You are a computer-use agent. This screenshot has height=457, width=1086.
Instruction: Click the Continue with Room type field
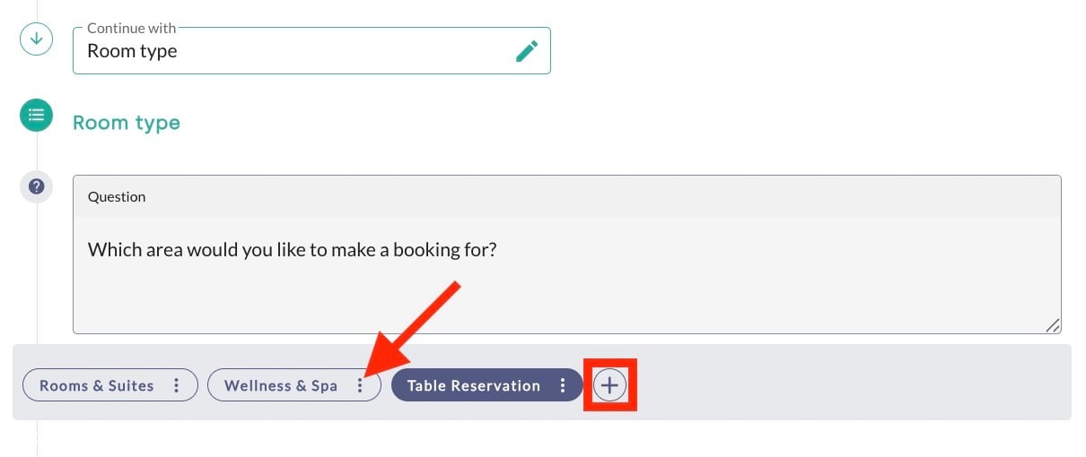coord(311,50)
